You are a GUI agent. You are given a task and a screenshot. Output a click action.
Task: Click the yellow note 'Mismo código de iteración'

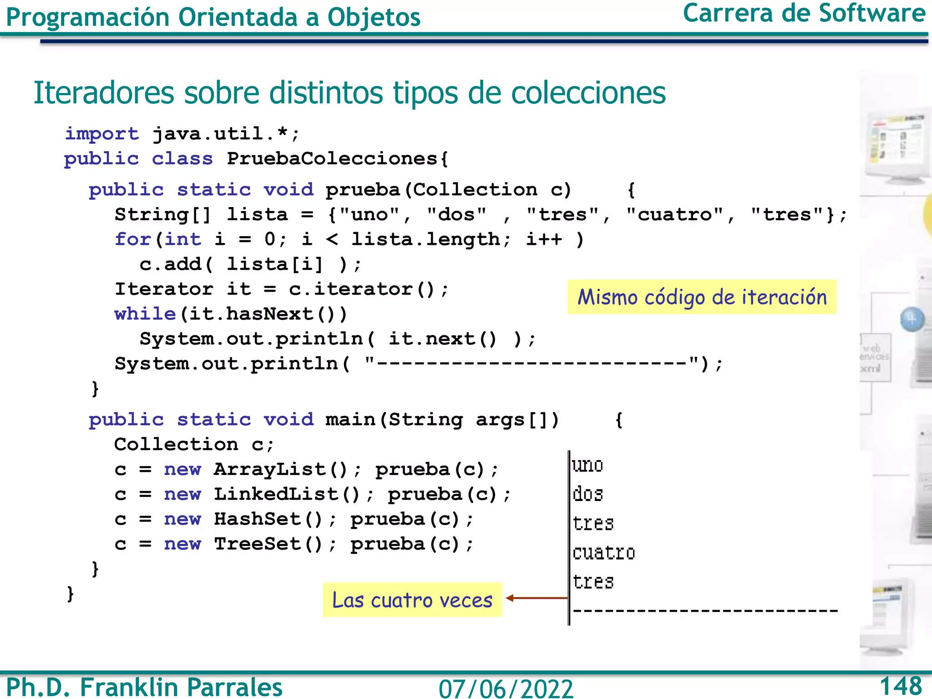702,297
